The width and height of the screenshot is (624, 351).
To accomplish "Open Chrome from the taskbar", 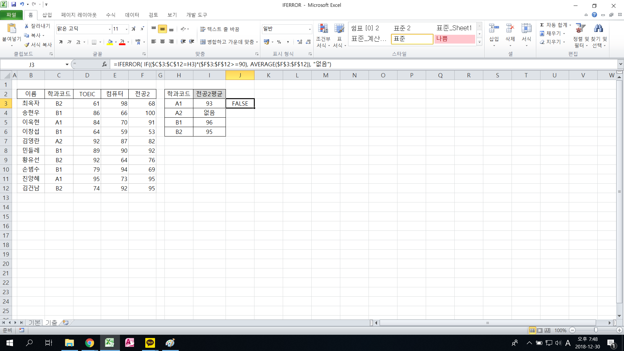I will pyautogui.click(x=89, y=343).
